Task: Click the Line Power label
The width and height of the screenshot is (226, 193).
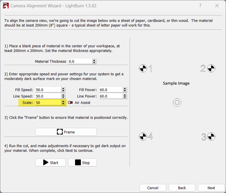Action: 87,96
